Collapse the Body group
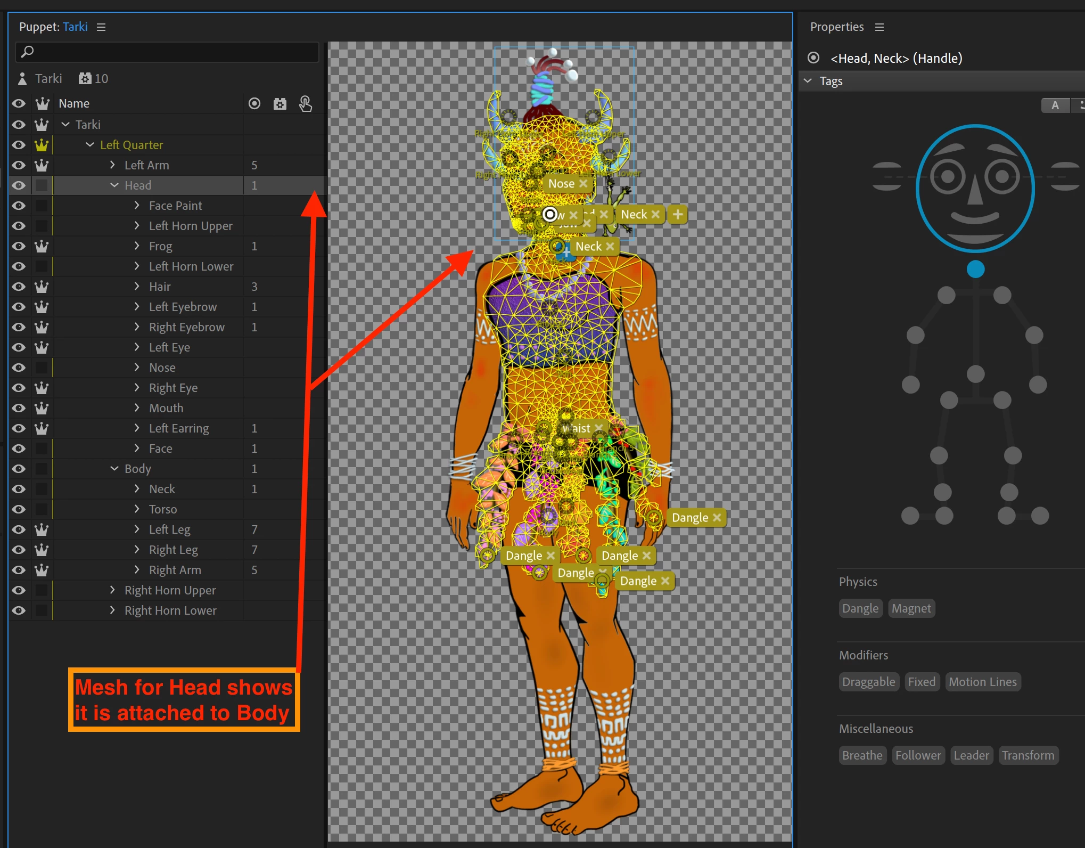Image resolution: width=1085 pixels, height=848 pixels. coord(114,469)
